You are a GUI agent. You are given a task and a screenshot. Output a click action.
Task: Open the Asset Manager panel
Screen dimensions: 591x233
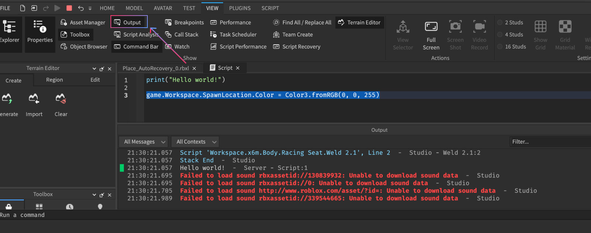point(83,22)
